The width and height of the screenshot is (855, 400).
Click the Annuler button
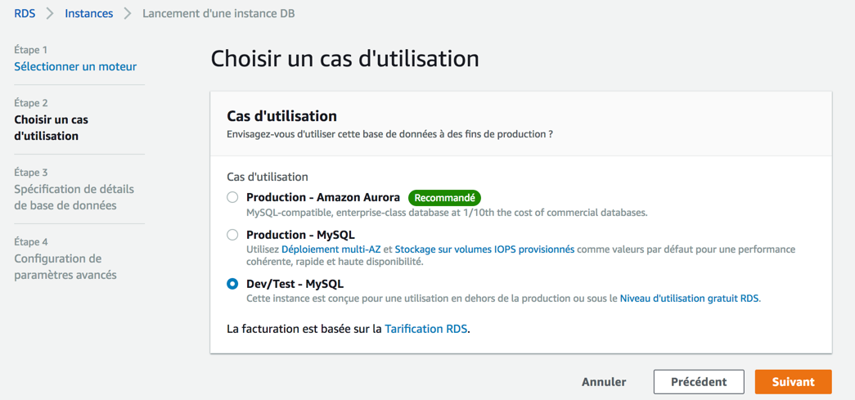[x=604, y=382]
